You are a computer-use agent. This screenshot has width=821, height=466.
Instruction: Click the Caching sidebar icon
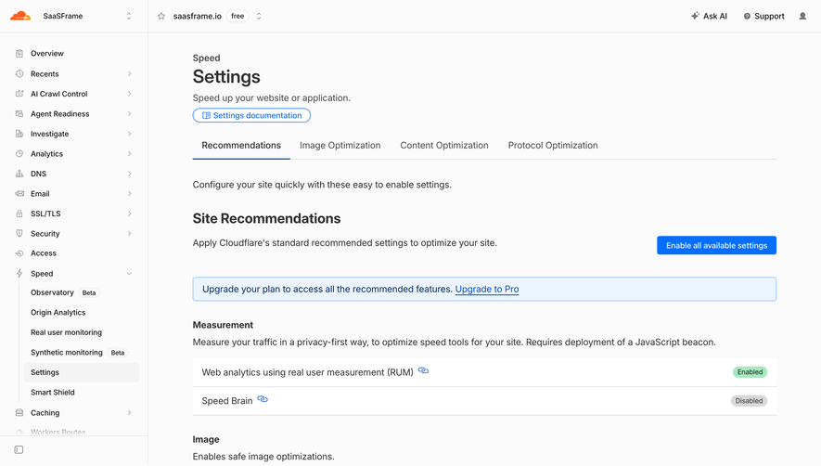19,412
